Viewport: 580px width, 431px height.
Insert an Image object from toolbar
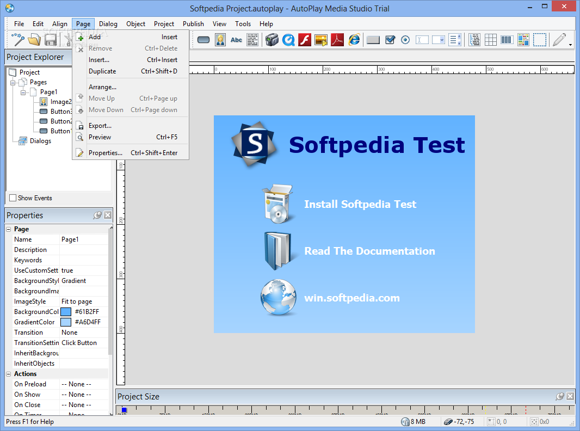[220, 40]
